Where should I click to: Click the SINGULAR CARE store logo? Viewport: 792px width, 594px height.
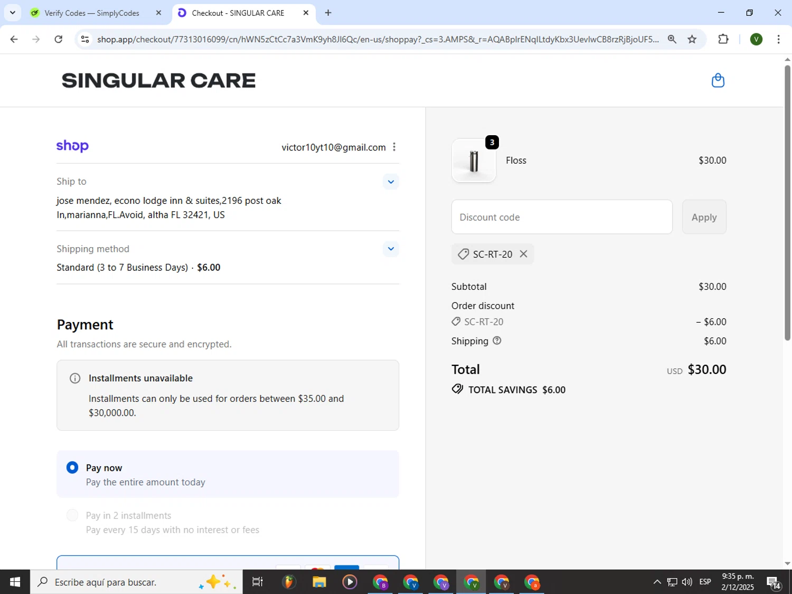(x=158, y=81)
